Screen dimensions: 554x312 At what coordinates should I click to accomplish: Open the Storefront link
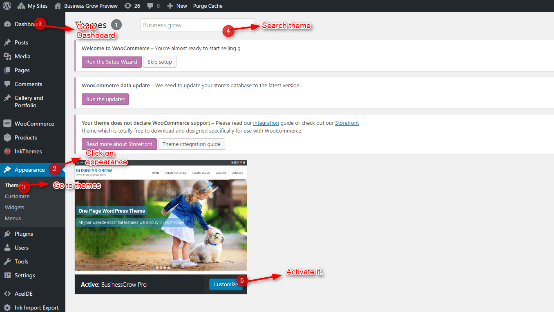347,123
